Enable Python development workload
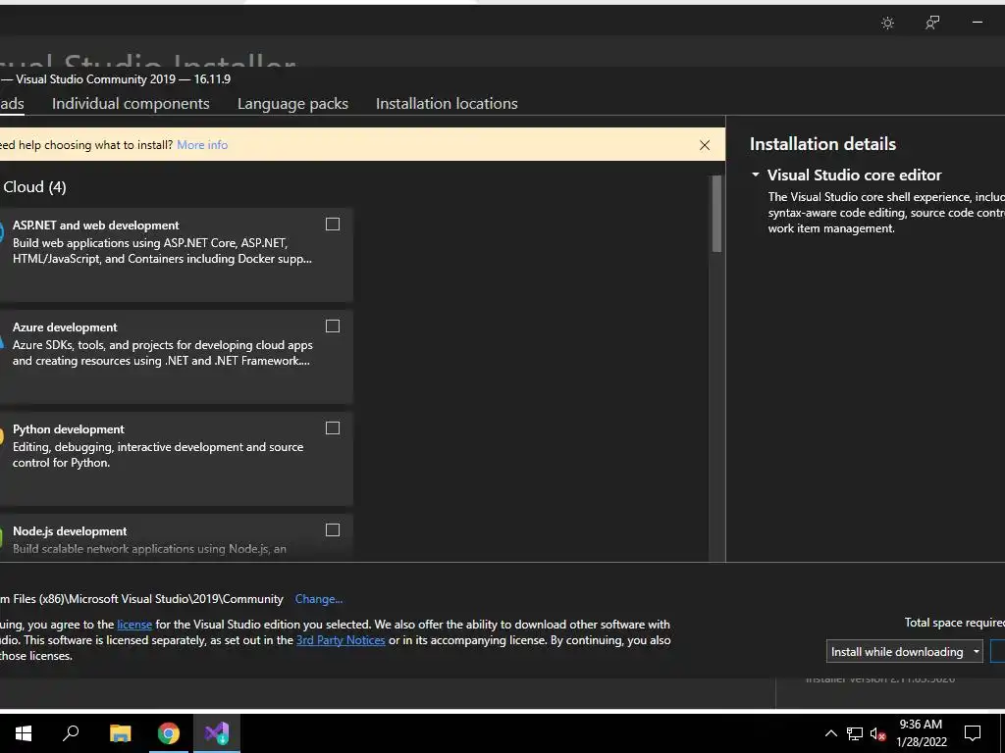This screenshot has height=753, width=1005. click(x=333, y=427)
